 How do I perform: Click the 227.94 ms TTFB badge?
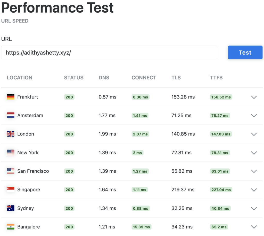pos(221,190)
